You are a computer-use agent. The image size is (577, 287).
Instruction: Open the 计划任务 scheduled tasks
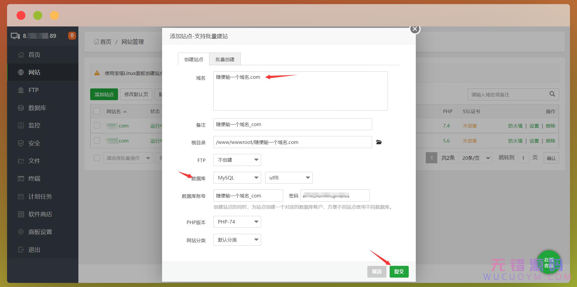(40, 197)
